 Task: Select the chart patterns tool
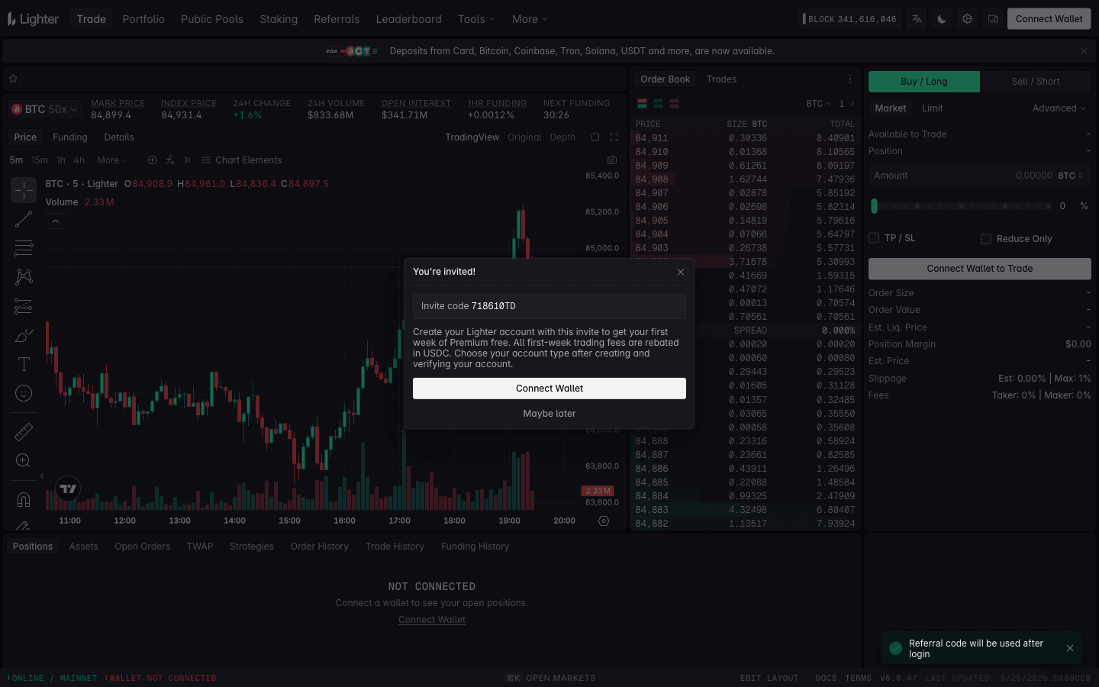point(24,277)
